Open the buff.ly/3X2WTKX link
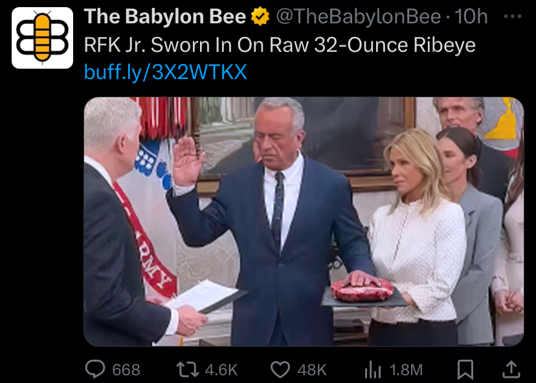Viewport: 536px width, 383px height. 166,72
